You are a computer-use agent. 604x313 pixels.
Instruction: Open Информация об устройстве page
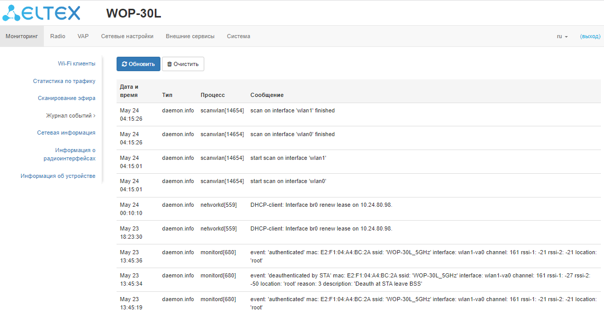click(58, 176)
